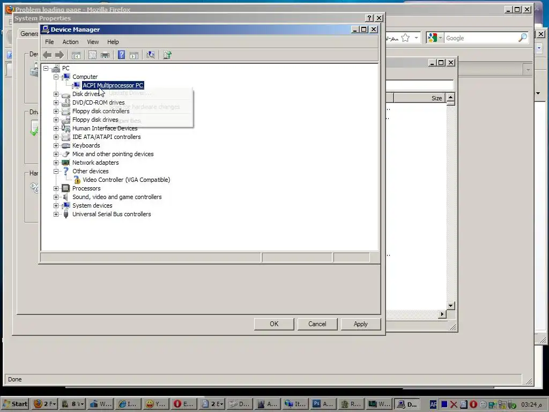The height and width of the screenshot is (412, 549).
Task: Open the Yahoo Messenger smiley taskbar button
Action: [x=156, y=404]
